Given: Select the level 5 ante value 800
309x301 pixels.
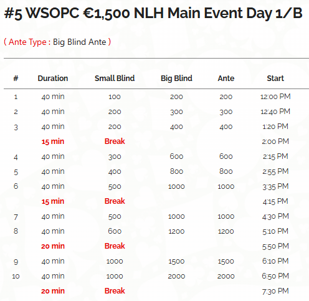Looking at the screenshot, I should click(226, 171).
